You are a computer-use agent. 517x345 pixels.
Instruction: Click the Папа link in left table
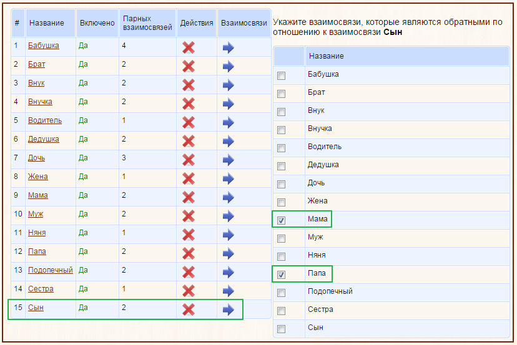coord(37,251)
